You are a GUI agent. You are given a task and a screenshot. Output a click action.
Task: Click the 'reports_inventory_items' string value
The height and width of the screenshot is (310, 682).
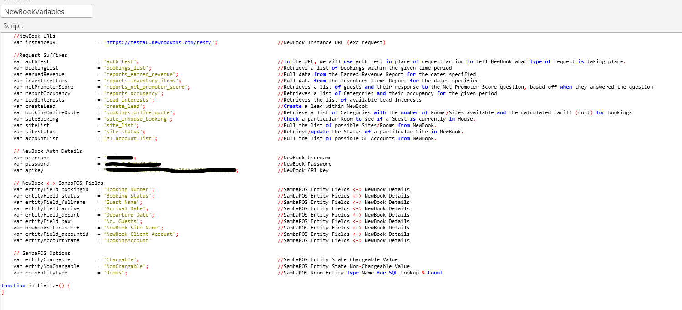coord(141,81)
